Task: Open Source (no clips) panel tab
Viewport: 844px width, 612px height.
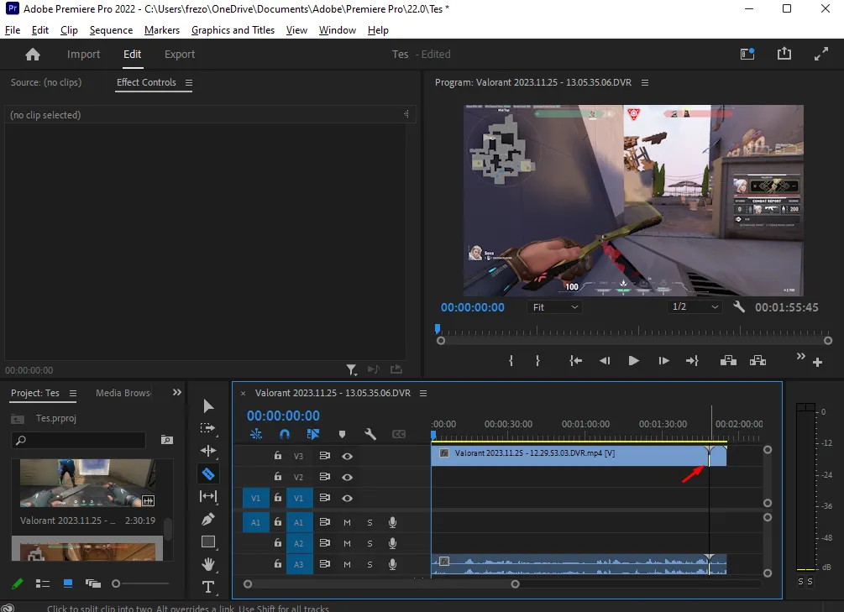Action: [46, 82]
